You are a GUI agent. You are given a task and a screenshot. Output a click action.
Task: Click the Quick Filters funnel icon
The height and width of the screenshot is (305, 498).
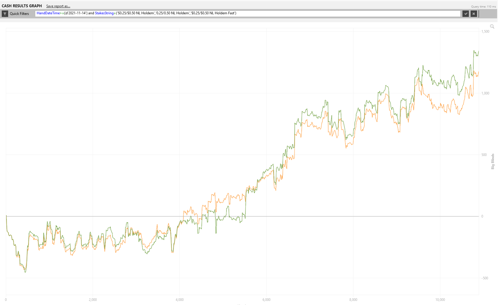click(x=5, y=14)
